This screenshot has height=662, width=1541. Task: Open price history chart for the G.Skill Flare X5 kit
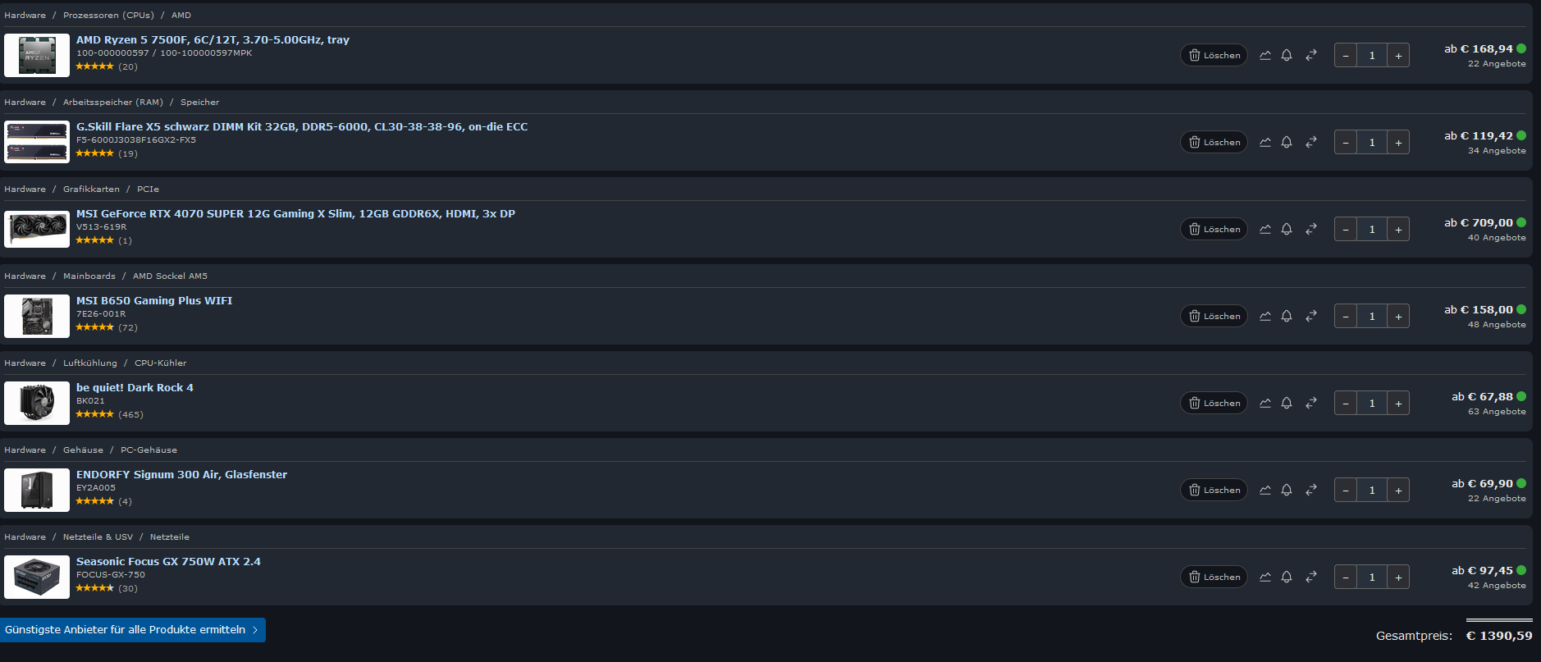point(1264,142)
